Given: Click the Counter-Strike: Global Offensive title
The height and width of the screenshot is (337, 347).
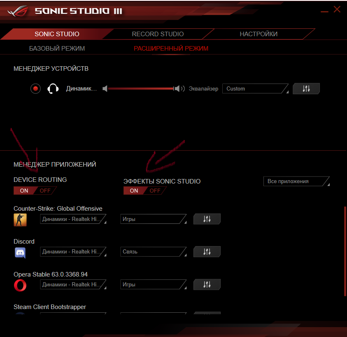Looking at the screenshot, I should pyautogui.click(x=58, y=209).
